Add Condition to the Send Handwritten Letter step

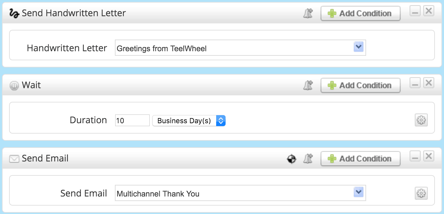360,13
